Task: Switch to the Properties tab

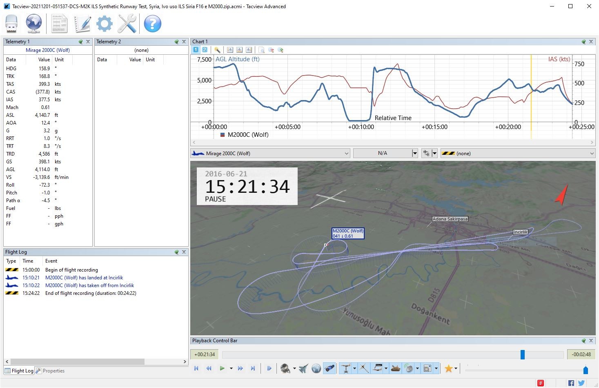Action: [50, 371]
